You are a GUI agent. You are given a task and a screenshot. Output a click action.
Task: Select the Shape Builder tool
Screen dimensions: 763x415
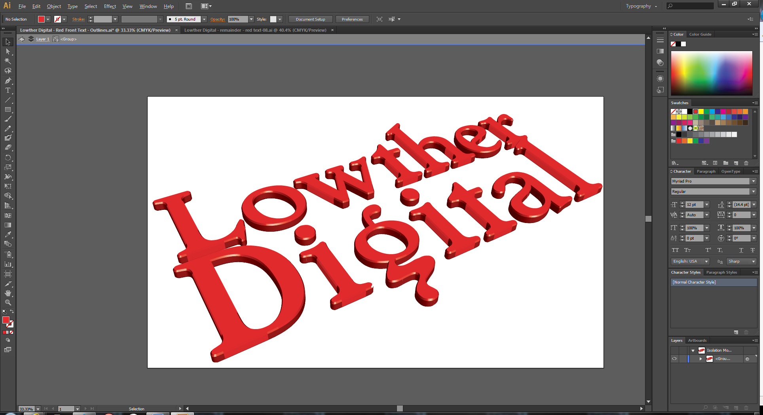point(8,196)
